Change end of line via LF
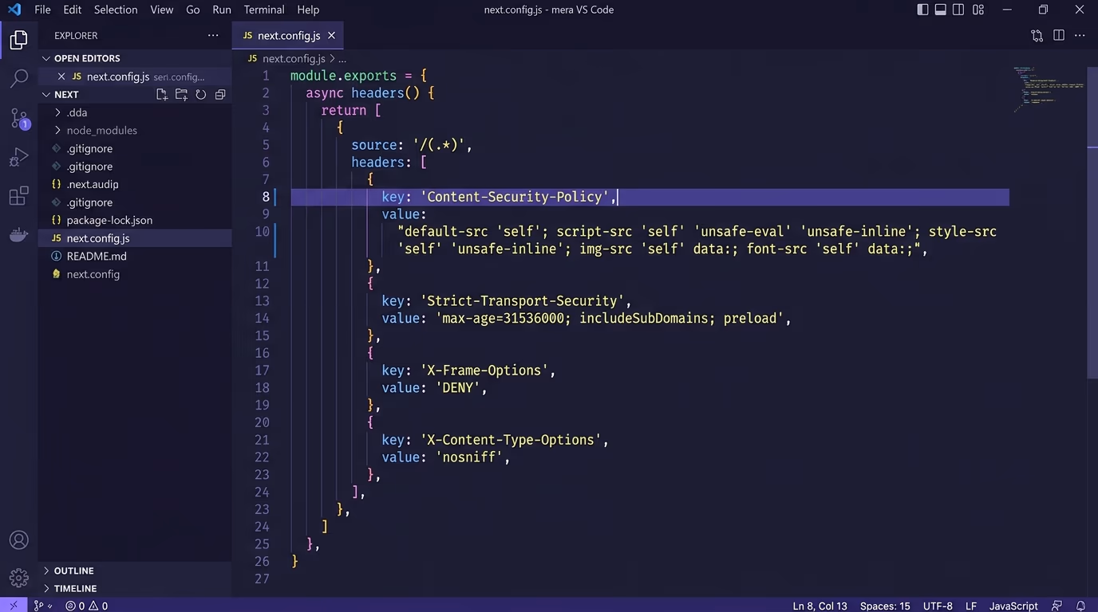This screenshot has height=612, width=1098. 971,606
